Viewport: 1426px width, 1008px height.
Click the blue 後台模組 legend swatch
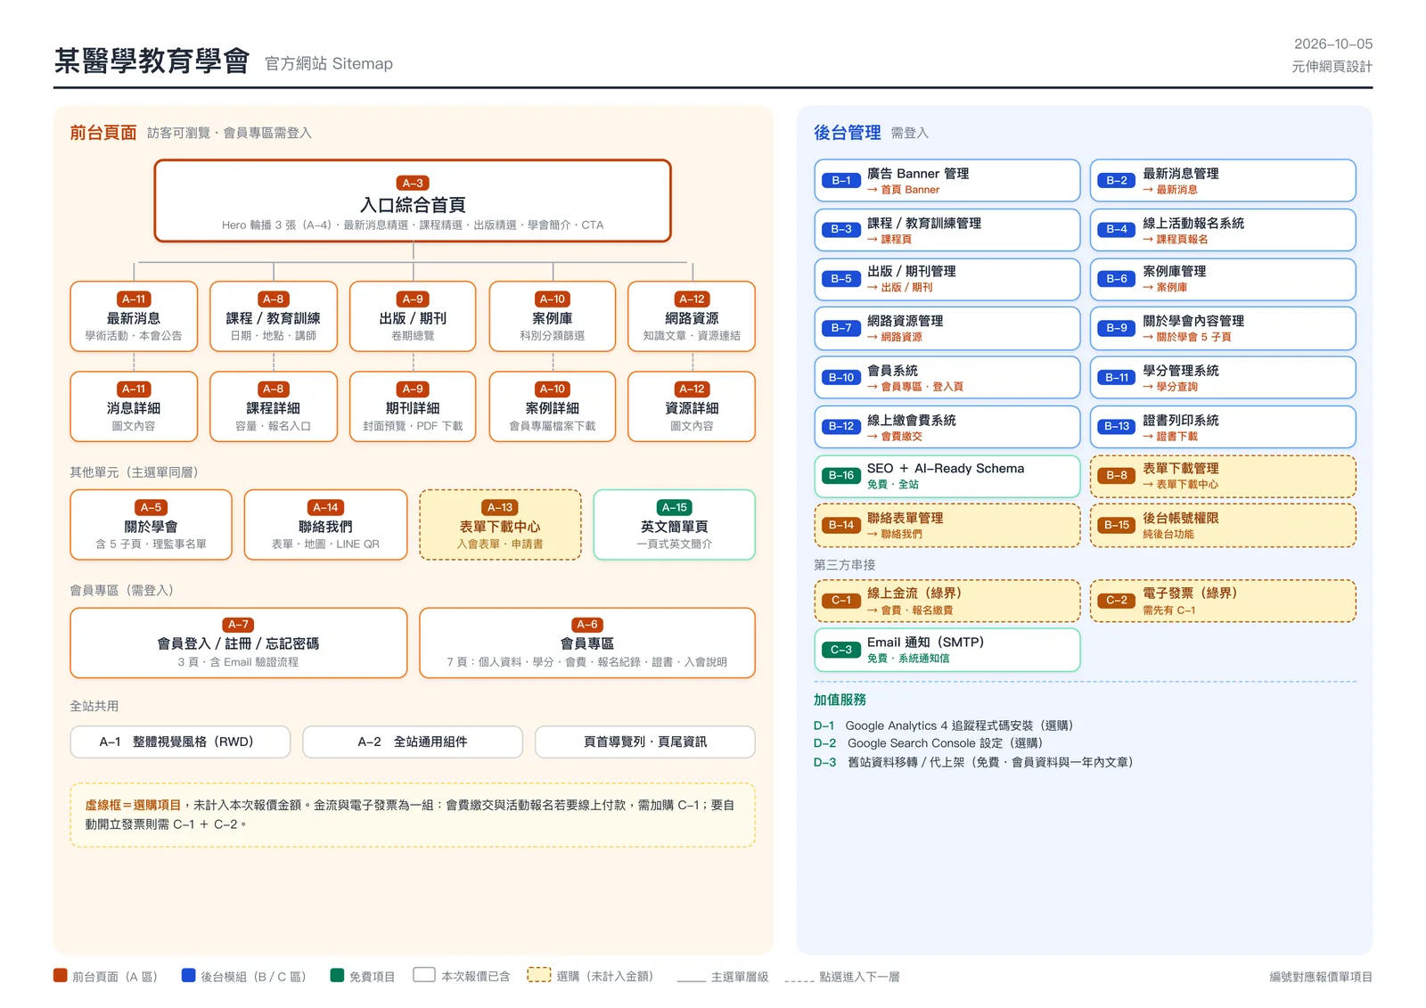pos(188,975)
